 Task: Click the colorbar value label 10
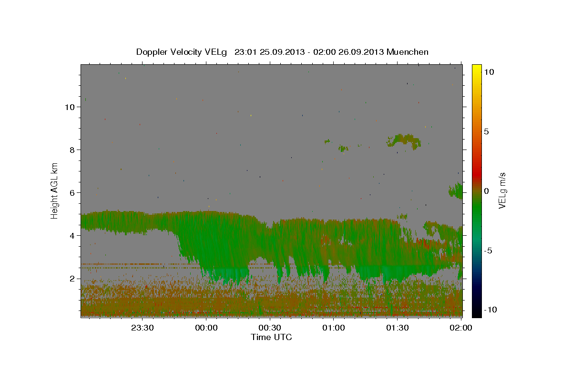489,71
